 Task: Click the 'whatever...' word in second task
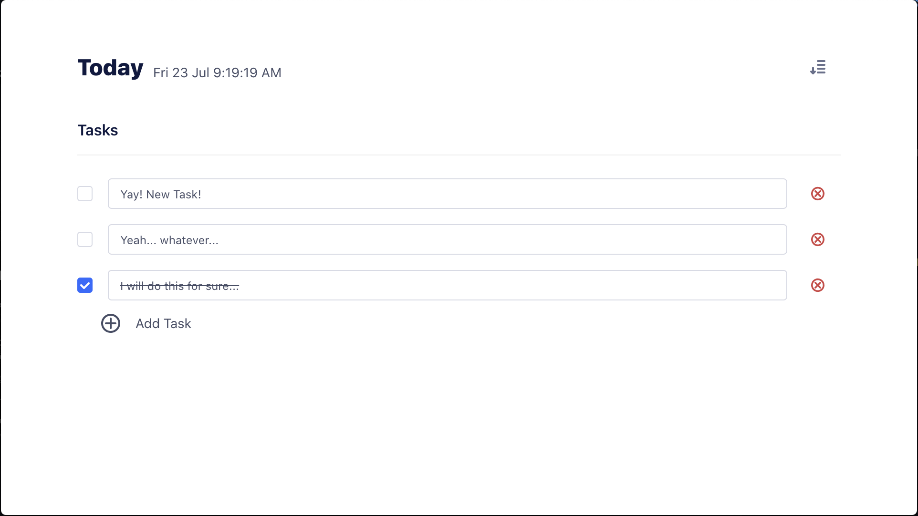189,240
